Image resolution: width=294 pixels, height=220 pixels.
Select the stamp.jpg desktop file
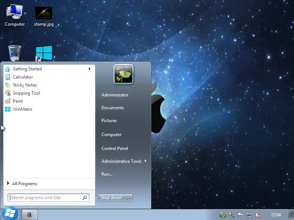coord(44,16)
